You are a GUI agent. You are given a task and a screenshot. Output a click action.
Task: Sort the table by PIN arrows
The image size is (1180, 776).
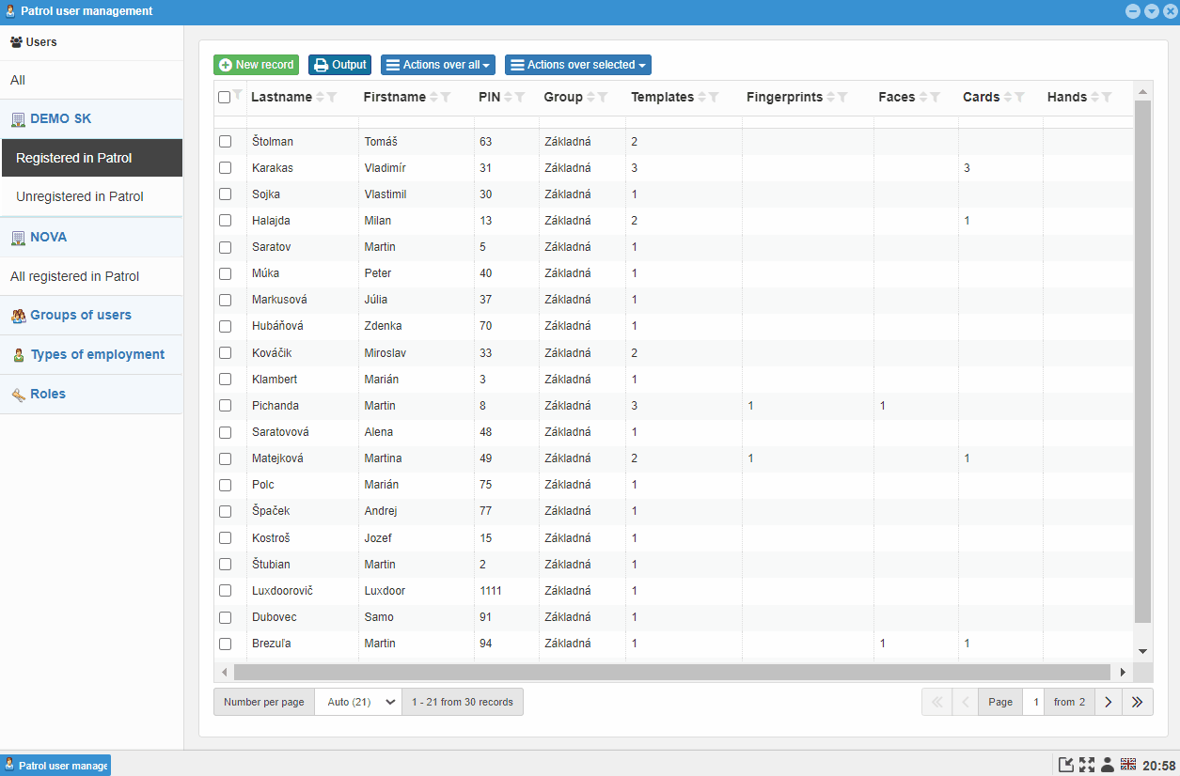(509, 97)
